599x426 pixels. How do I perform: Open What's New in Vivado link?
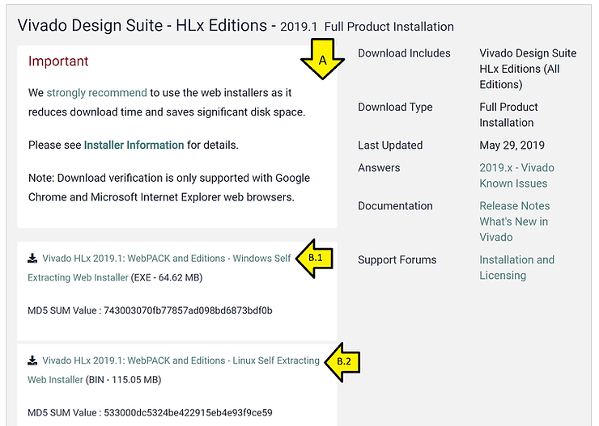[514, 230]
